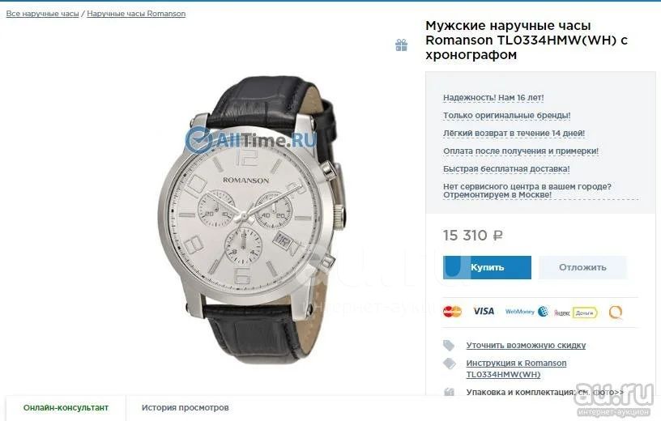This screenshot has height=421, width=661.
Task: Open Инструкция к Romanson TL0334HMW(WH) link
Action: [x=516, y=368]
